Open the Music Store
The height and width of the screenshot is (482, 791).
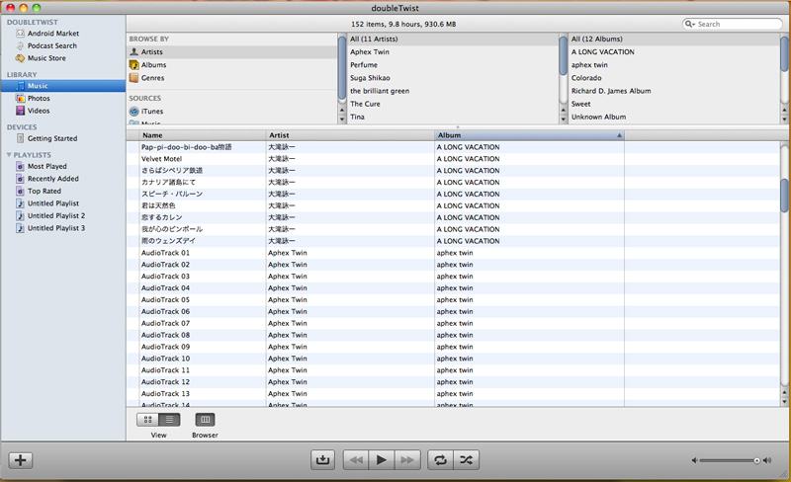(x=46, y=58)
